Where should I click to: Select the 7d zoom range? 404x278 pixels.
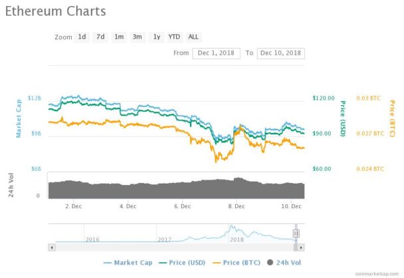pos(100,37)
